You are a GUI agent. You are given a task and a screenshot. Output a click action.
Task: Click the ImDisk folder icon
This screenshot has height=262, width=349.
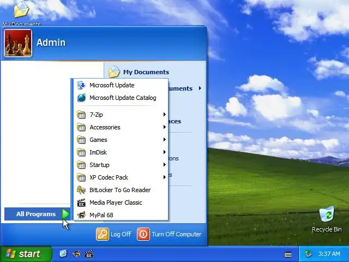81,152
